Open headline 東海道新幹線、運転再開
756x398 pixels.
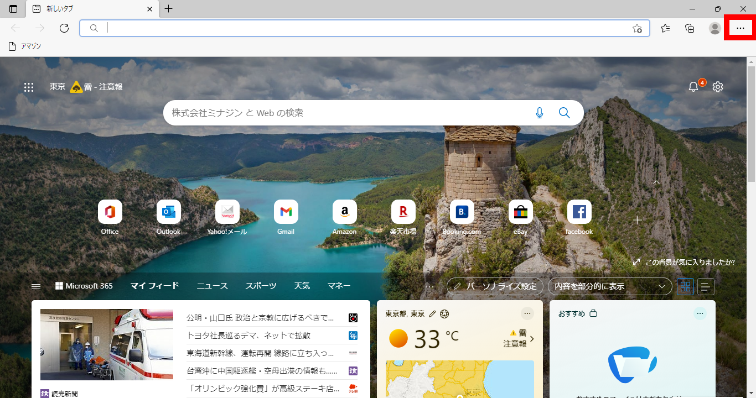[x=261, y=353]
